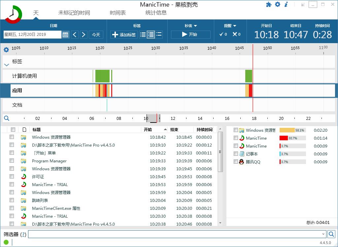Switch to the 统计信息 tab
The width and height of the screenshot is (338, 247).
(x=156, y=13)
